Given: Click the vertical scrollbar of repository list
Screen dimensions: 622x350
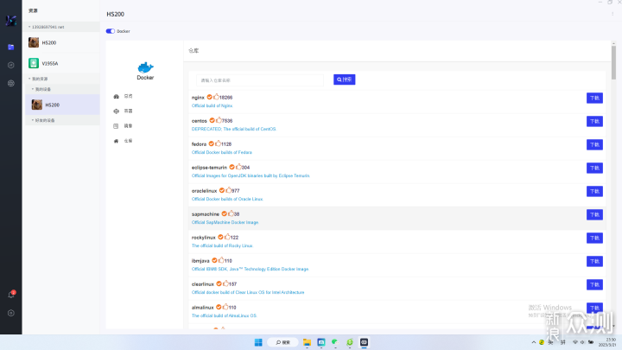Looking at the screenshot, I should [x=613, y=63].
